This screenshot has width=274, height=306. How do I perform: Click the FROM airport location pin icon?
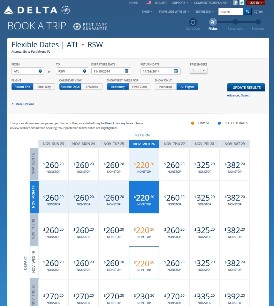click(40, 71)
